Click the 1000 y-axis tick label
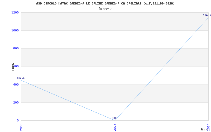This screenshot has height=132, width=211. (15, 30)
